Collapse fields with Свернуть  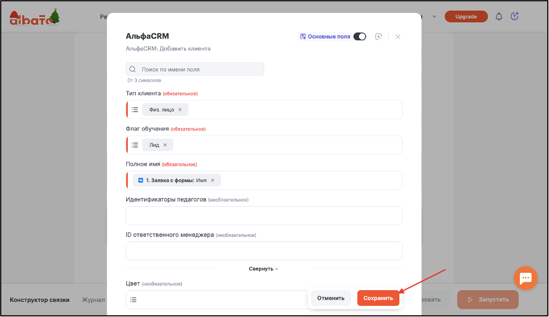(264, 269)
